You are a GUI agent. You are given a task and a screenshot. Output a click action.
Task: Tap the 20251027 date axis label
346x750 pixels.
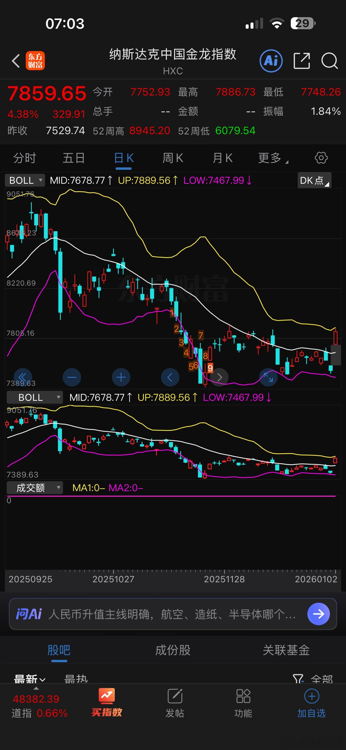click(x=113, y=579)
